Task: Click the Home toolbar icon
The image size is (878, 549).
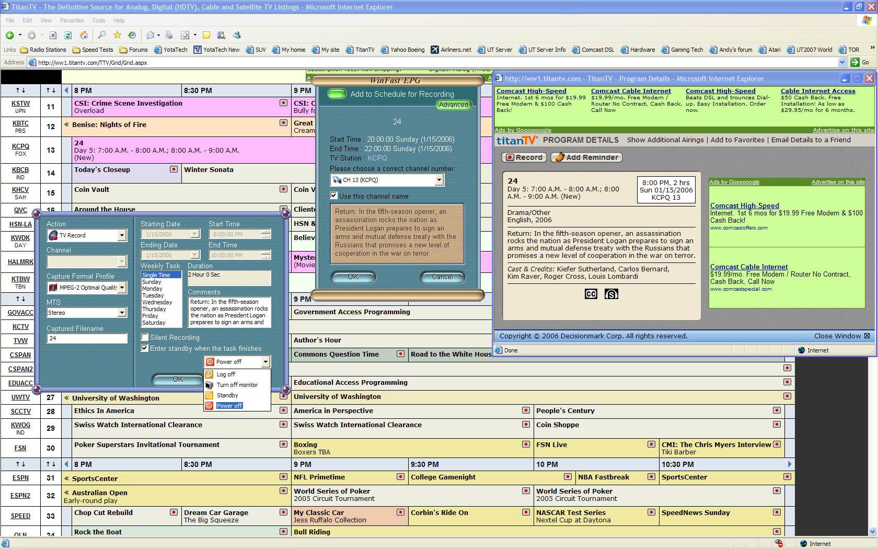Action: coord(84,35)
